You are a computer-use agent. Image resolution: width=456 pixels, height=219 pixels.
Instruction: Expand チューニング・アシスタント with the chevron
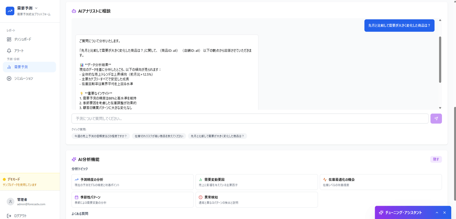[x=437, y=213]
